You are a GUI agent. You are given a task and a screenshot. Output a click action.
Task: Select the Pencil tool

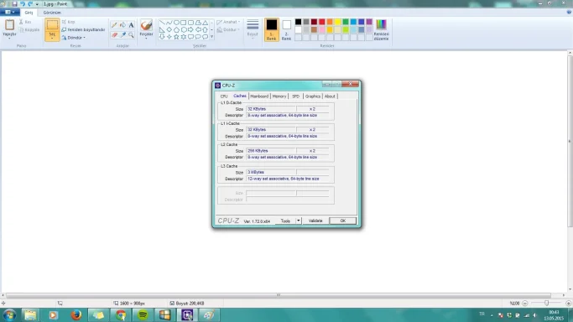(114, 25)
